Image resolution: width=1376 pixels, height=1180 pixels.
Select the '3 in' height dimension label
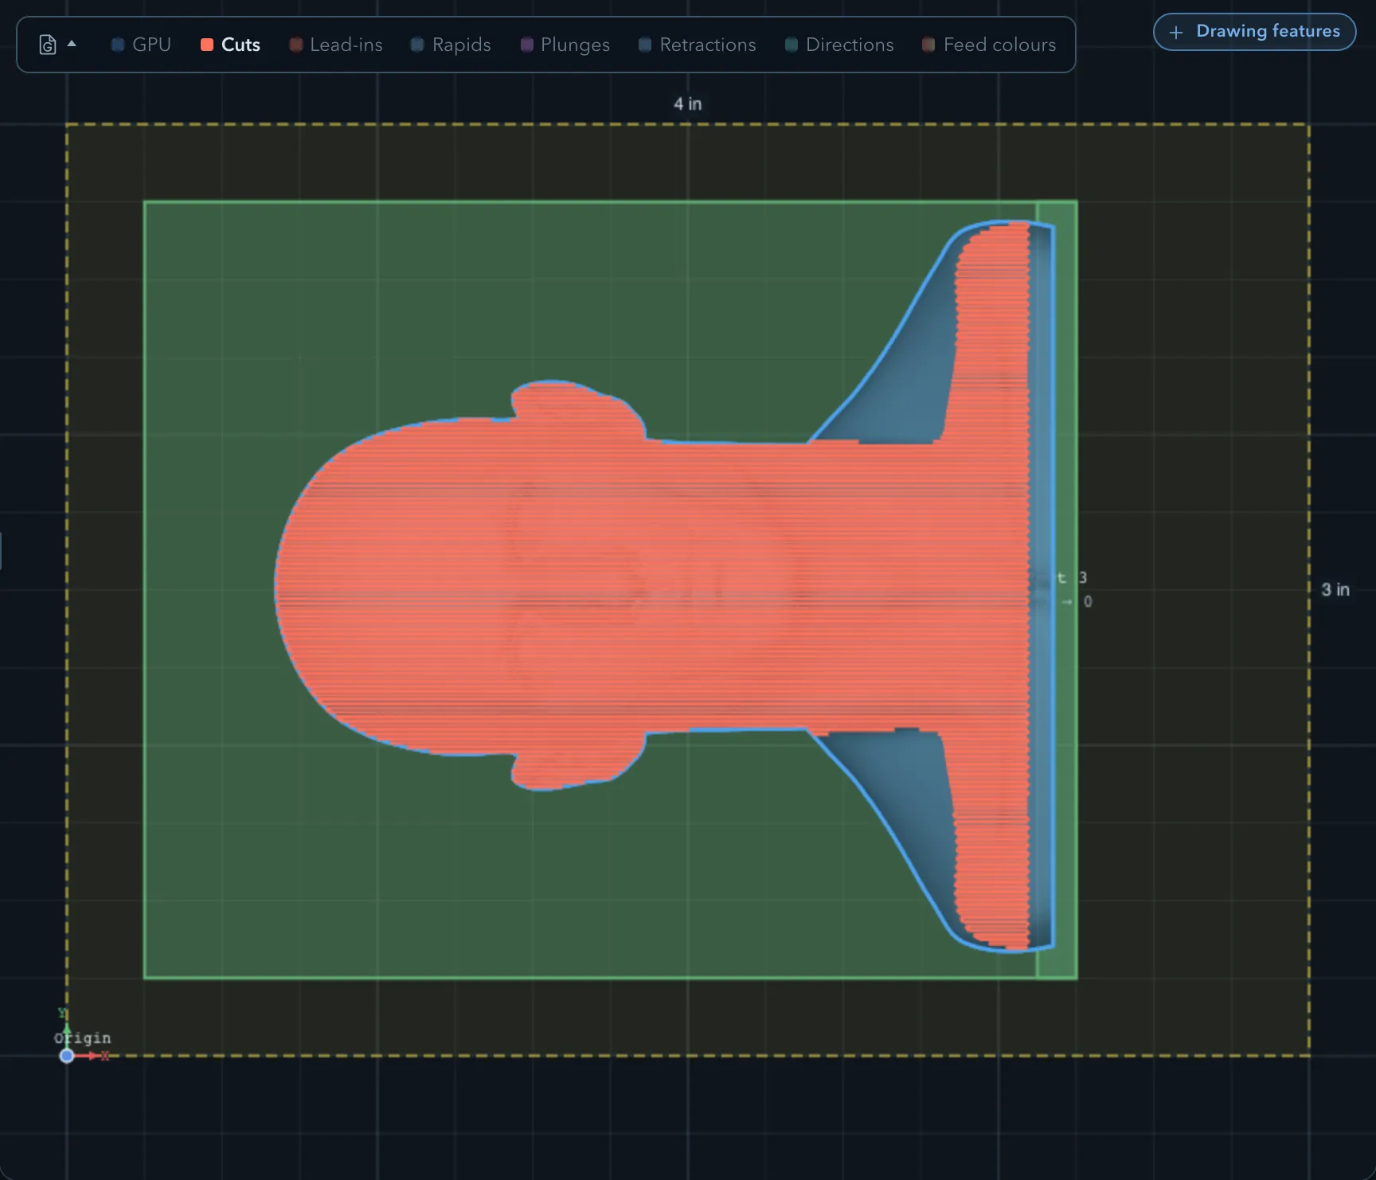pos(1335,589)
